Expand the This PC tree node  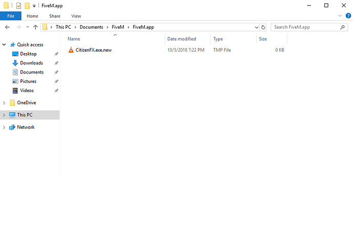(x=4, y=115)
